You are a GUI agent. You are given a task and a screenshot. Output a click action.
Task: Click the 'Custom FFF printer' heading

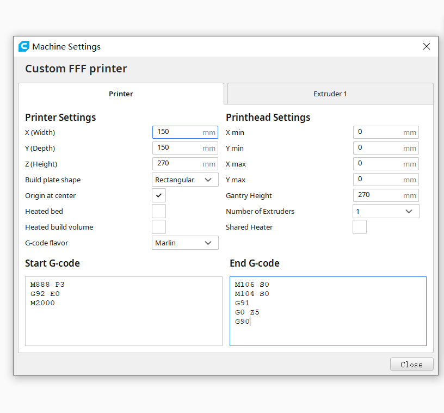(76, 69)
